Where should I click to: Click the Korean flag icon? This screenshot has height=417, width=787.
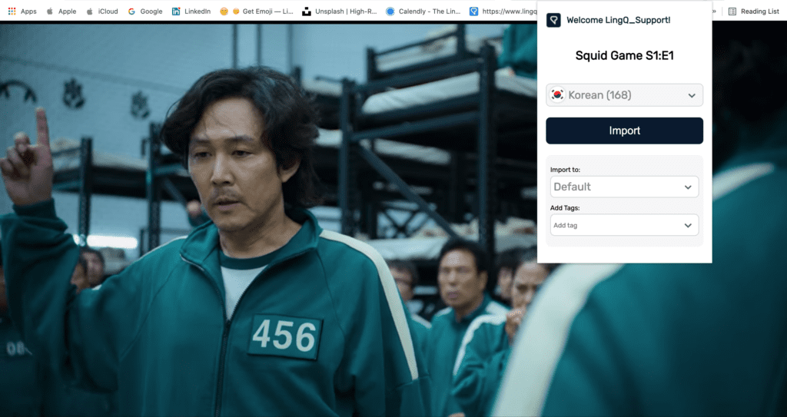[558, 95]
